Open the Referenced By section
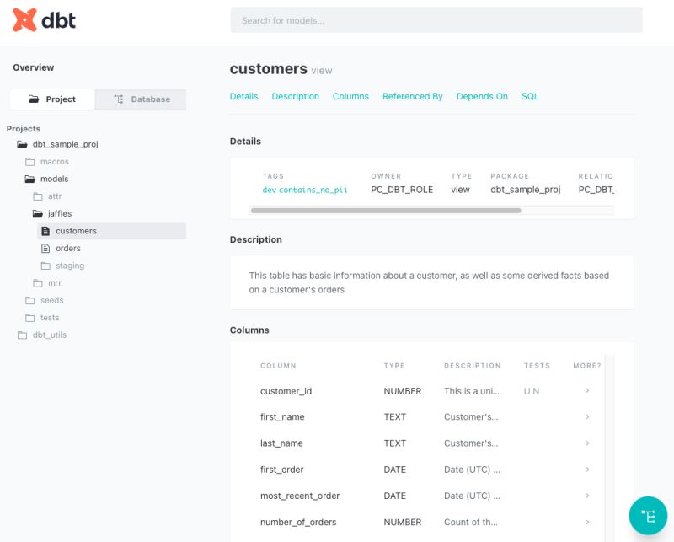The image size is (674, 542). tap(412, 96)
